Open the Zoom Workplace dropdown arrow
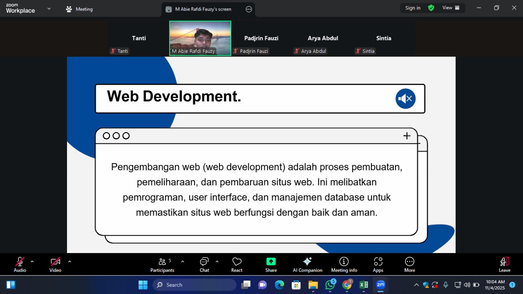This screenshot has height=294, width=523. tap(49, 9)
